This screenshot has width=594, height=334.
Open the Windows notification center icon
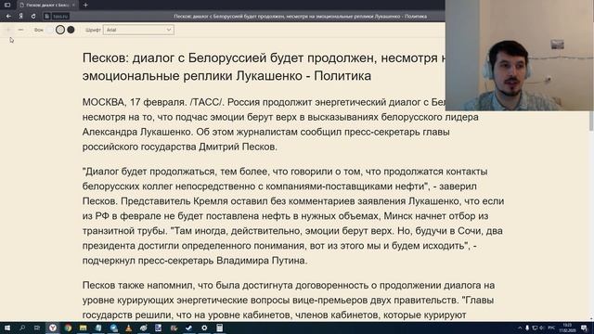(584, 328)
